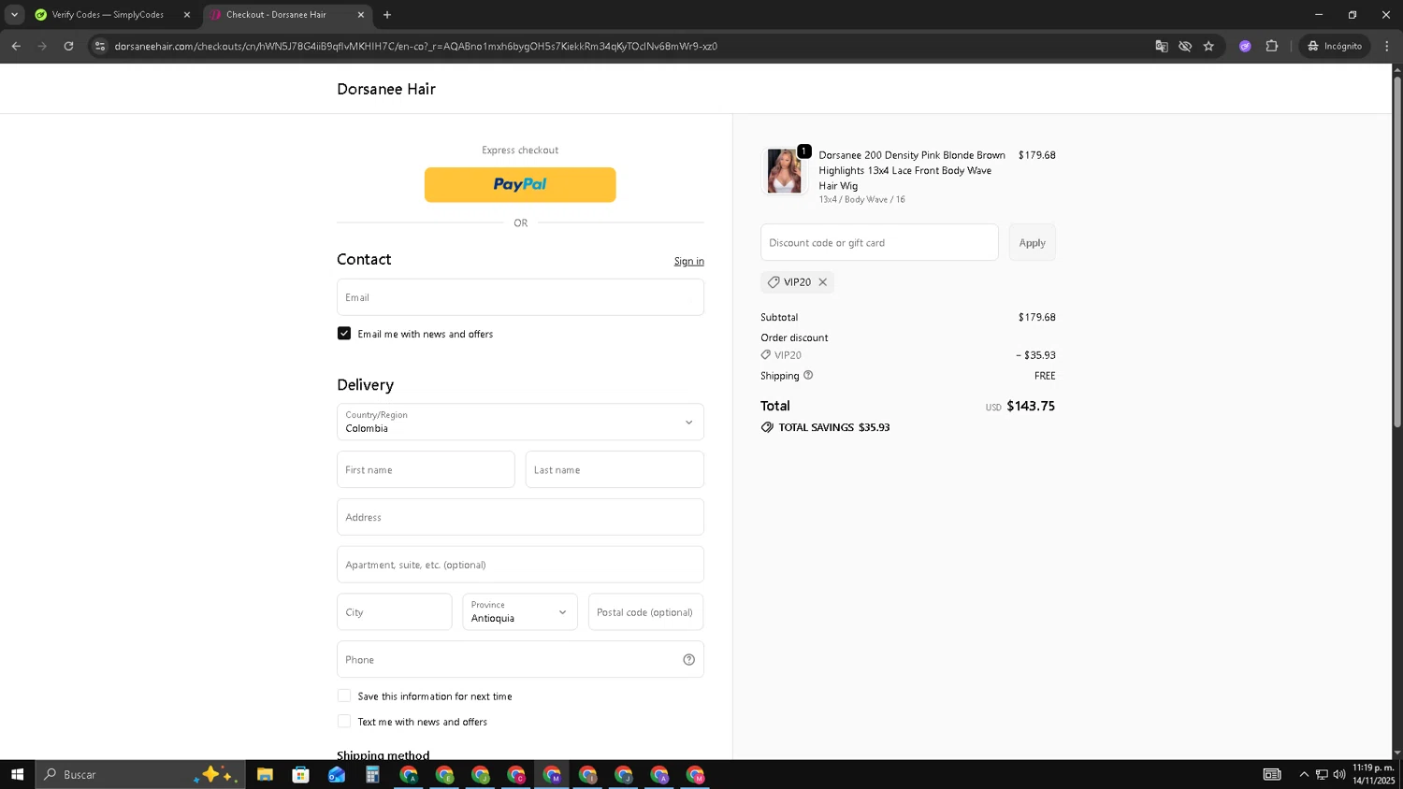Open Google Translate icon in address bar
This screenshot has width=1403, height=789.
pyautogui.click(x=1162, y=46)
